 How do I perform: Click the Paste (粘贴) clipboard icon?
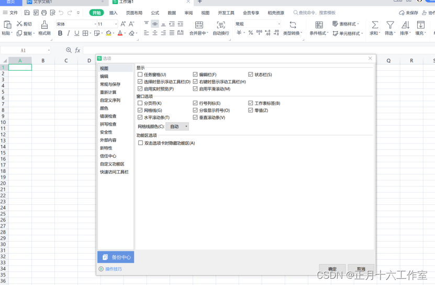click(7, 25)
